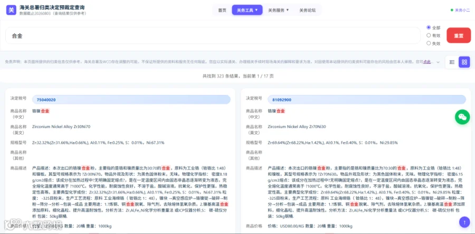Open the 关务工具 dropdown menu
The height and width of the screenshot is (234, 475).
[247, 10]
